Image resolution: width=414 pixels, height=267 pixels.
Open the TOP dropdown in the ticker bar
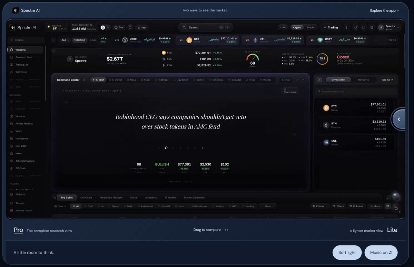coord(65,40)
